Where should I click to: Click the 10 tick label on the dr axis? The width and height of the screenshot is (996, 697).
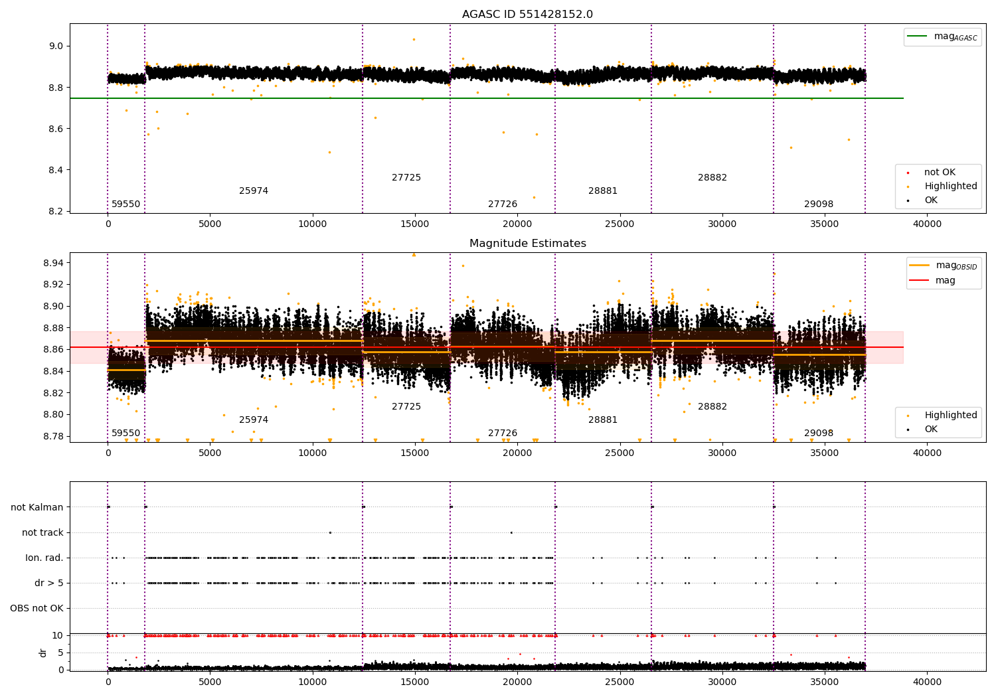click(x=58, y=636)
